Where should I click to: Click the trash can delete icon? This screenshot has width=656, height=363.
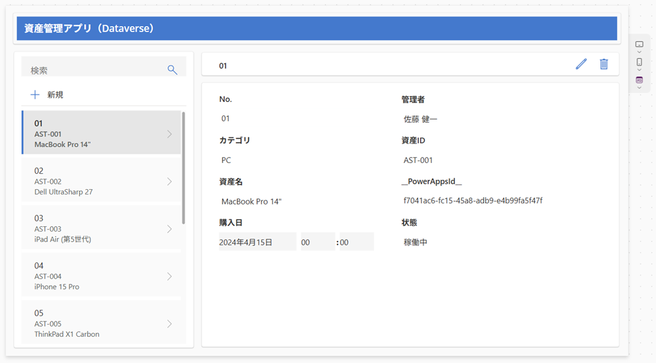[x=604, y=64]
